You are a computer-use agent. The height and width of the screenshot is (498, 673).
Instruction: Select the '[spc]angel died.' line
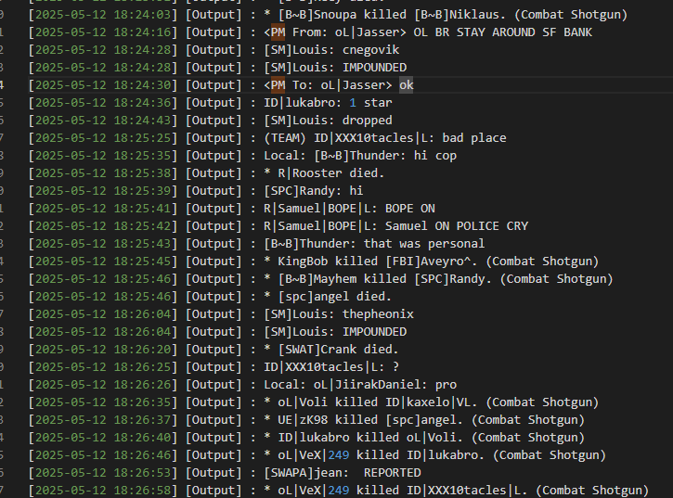click(x=211, y=296)
